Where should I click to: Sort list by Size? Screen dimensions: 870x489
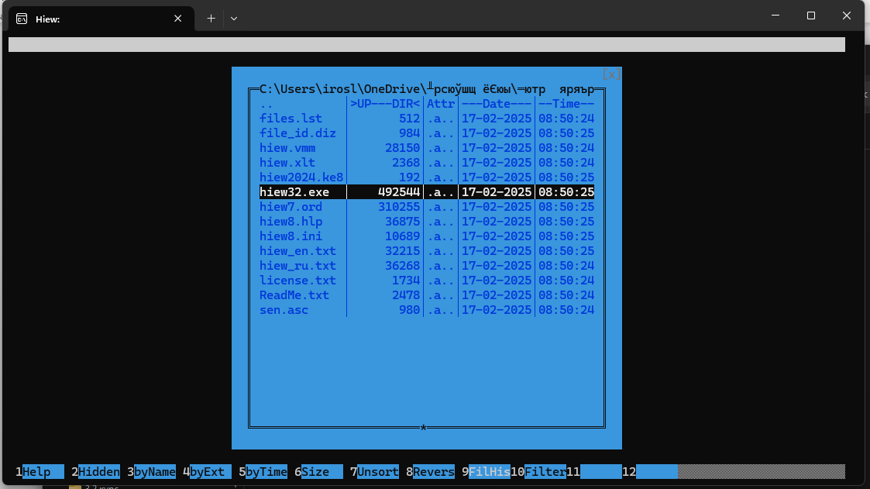(318, 472)
